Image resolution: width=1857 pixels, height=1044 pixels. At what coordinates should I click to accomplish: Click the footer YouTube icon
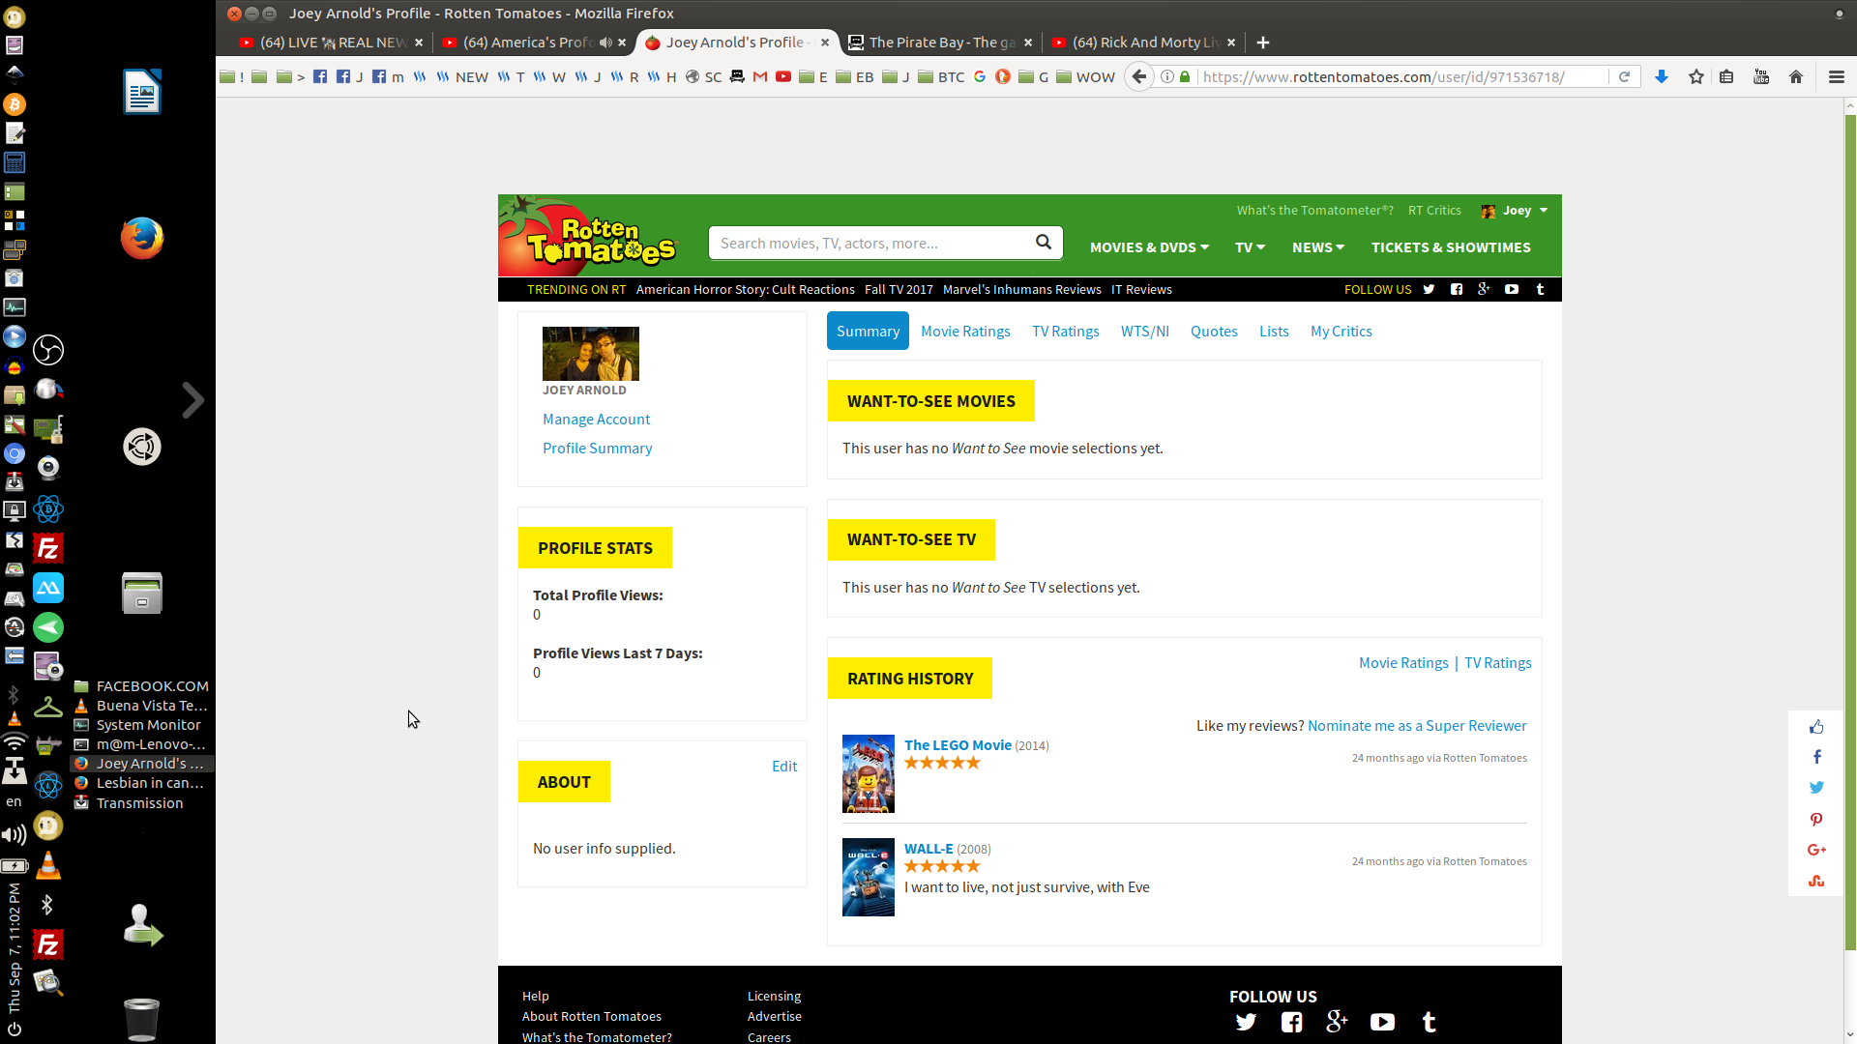pyautogui.click(x=1382, y=1022)
